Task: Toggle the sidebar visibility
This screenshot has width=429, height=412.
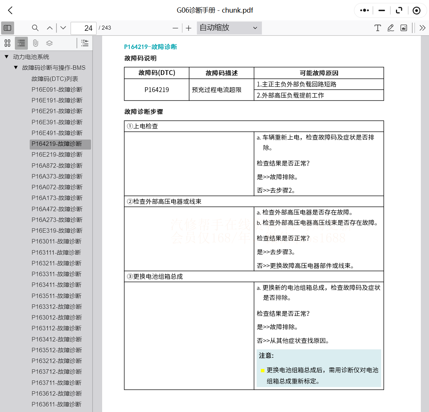Action: pos(7,28)
